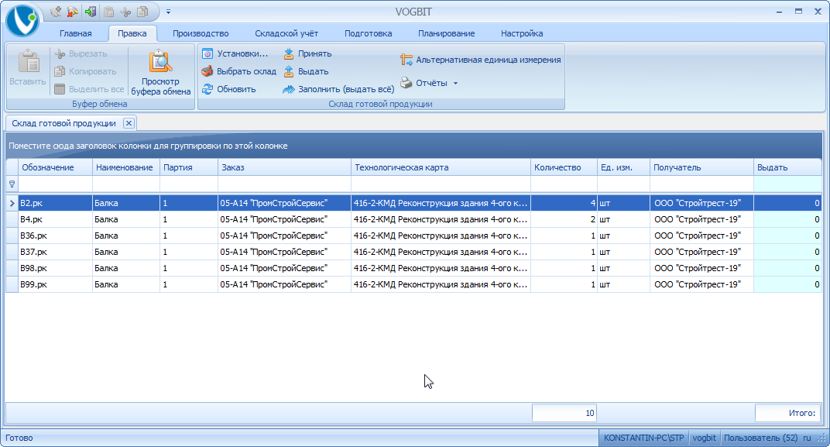Click Выделить все in the ribbon
The width and height of the screenshot is (830, 447).
click(90, 89)
